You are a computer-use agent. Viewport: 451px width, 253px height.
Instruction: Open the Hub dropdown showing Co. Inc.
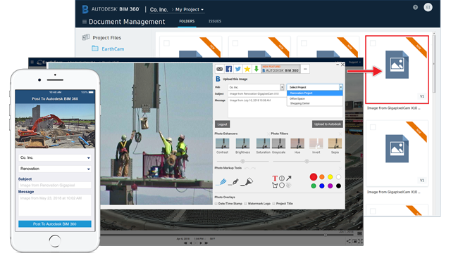coord(256,87)
